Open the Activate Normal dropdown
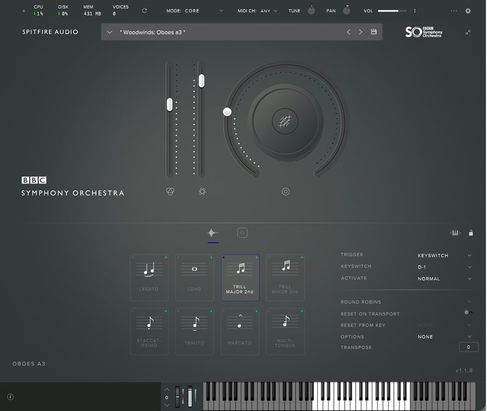Image resolution: width=487 pixels, height=411 pixels. tap(444, 279)
